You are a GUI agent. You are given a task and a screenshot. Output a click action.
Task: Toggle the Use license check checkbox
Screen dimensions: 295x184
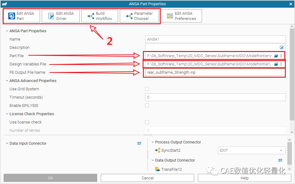point(147,122)
